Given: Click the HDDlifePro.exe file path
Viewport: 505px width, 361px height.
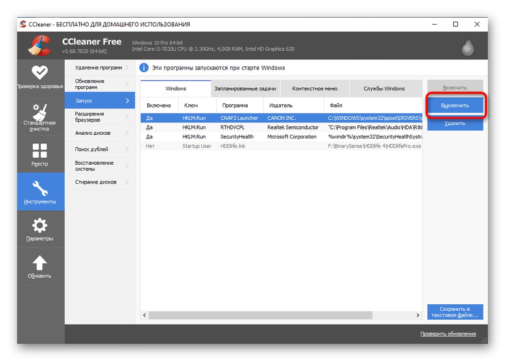Looking at the screenshot, I should [374, 146].
